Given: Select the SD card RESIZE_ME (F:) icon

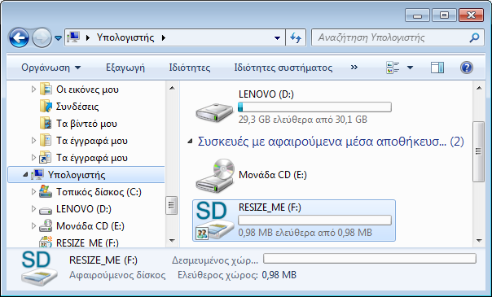Looking at the screenshot, I should click(215, 221).
